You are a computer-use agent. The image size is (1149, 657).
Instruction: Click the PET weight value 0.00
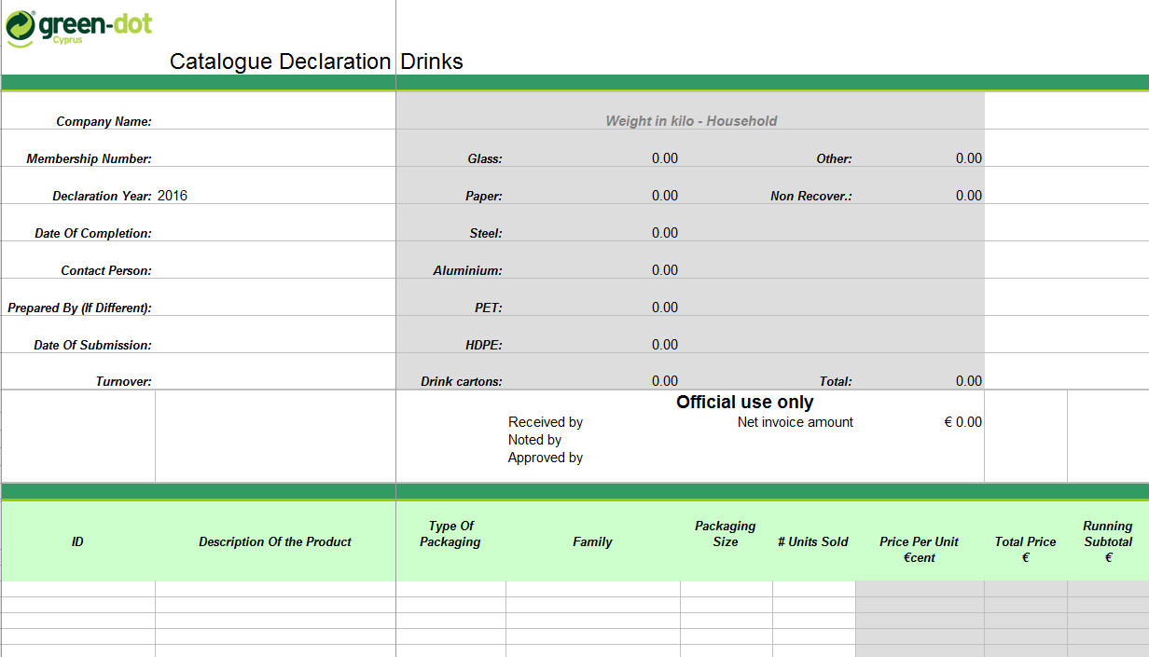(x=665, y=308)
